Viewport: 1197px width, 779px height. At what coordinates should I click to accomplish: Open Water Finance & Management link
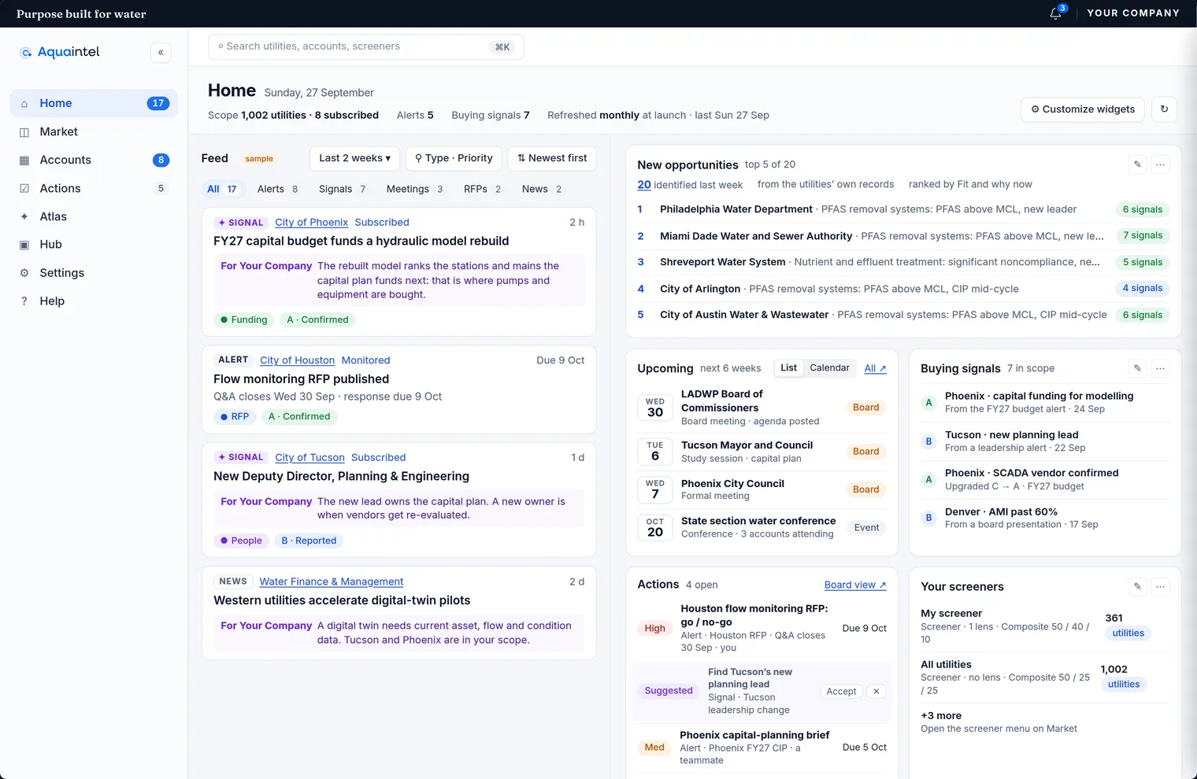332,581
